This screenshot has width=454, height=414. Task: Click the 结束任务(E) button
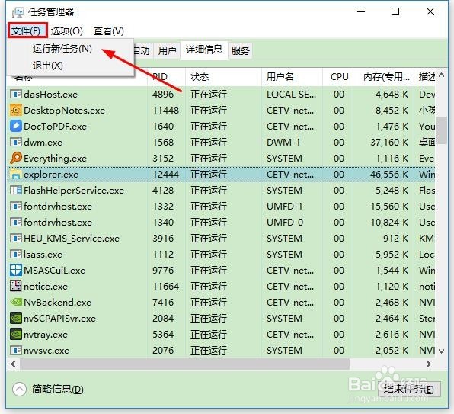[x=409, y=389]
